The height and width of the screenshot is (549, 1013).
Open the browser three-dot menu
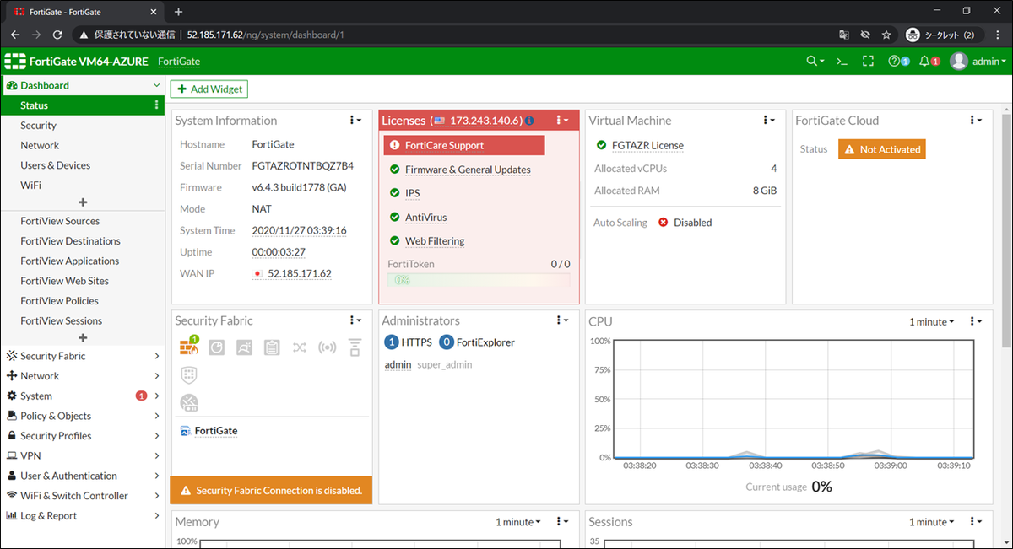tap(996, 35)
